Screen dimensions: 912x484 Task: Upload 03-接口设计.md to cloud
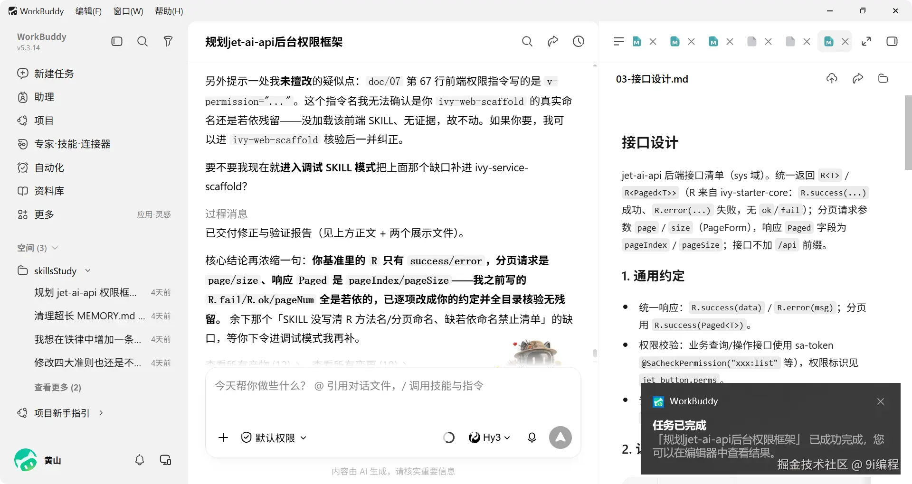click(x=832, y=79)
